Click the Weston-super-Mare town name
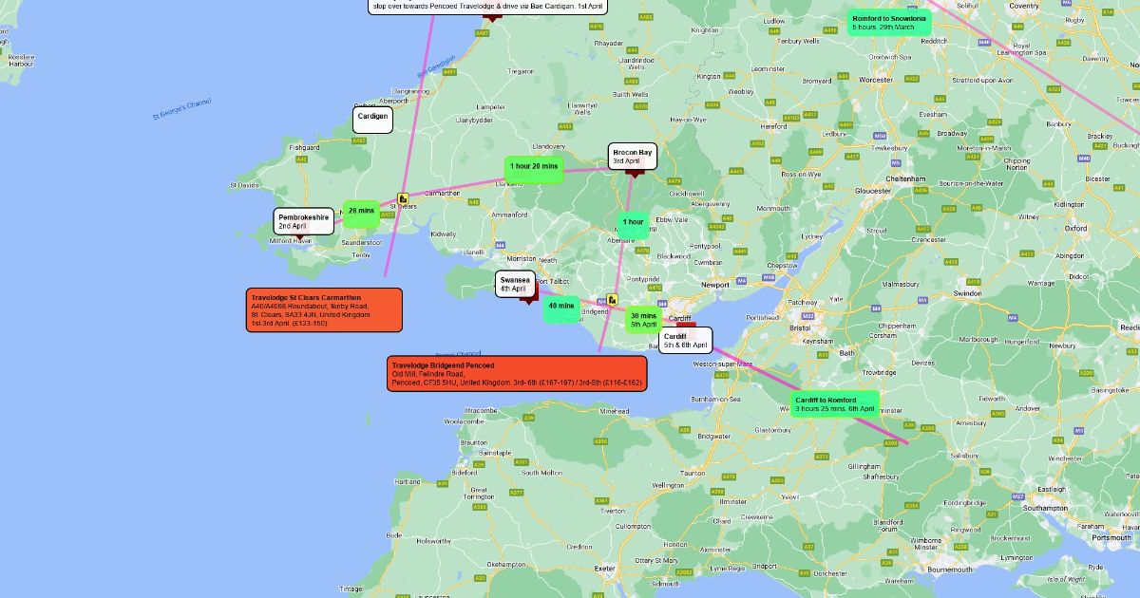 point(722,364)
